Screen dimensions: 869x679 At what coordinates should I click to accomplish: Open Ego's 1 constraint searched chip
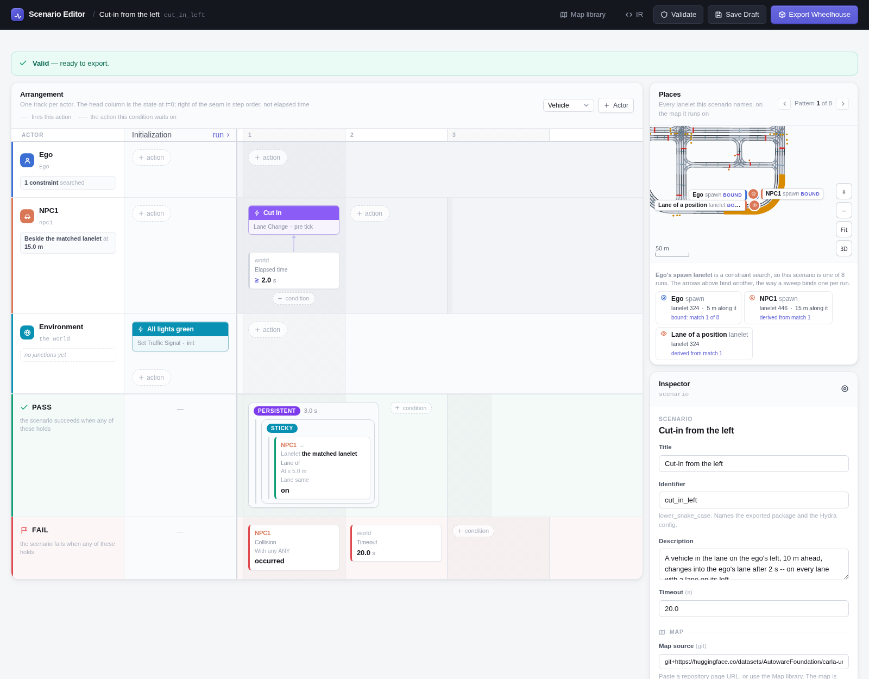(68, 183)
